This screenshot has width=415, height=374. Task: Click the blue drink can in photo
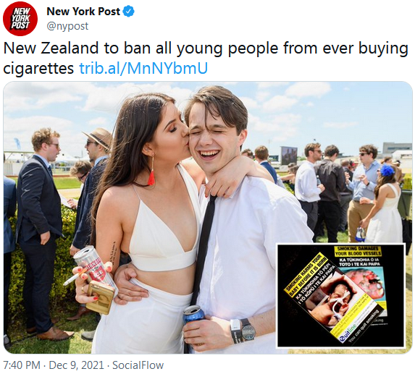(193, 315)
